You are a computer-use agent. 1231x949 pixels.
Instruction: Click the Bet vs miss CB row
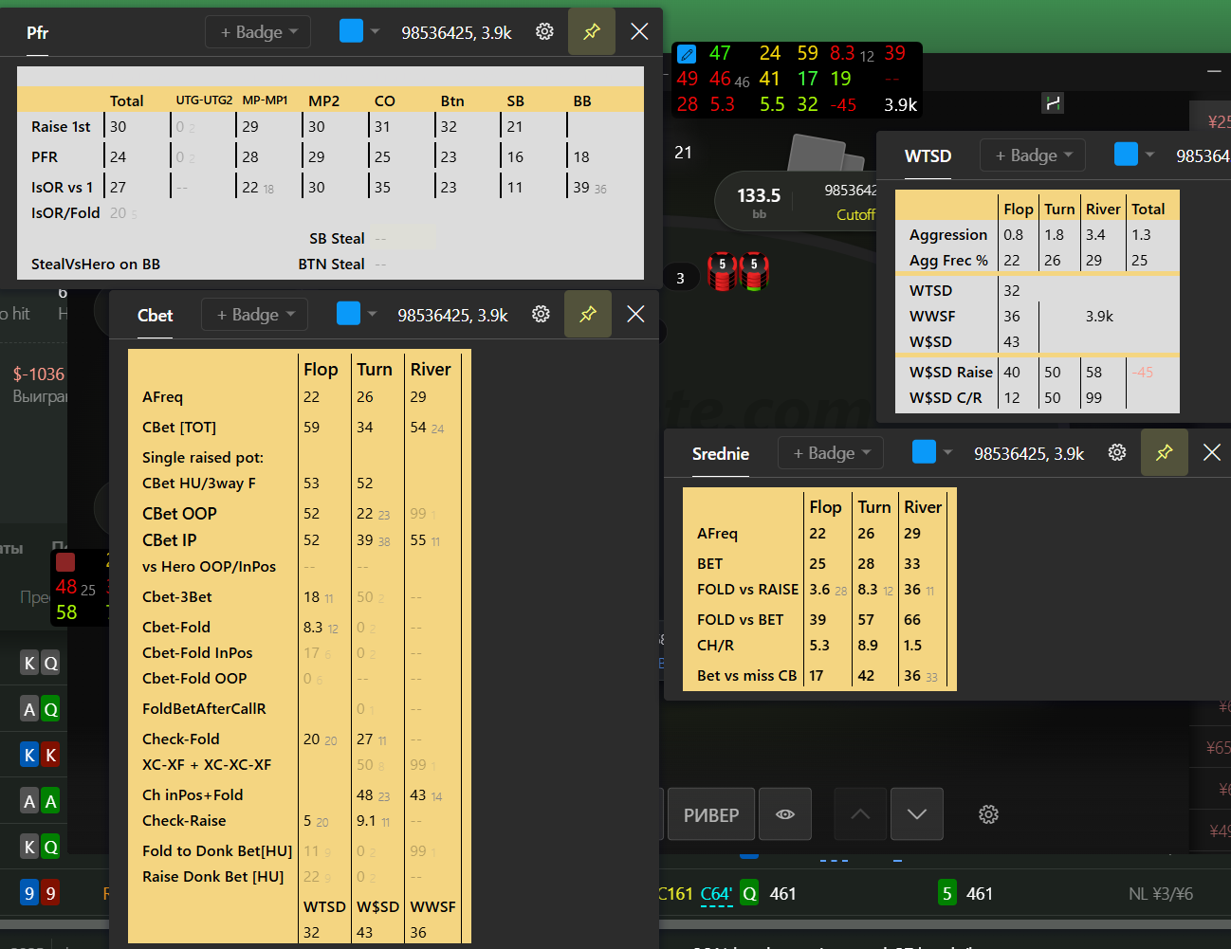(x=819, y=676)
